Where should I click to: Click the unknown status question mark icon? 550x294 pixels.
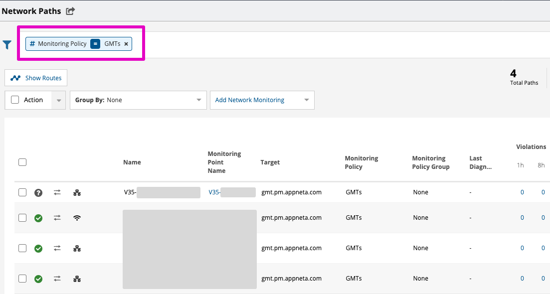pos(38,192)
